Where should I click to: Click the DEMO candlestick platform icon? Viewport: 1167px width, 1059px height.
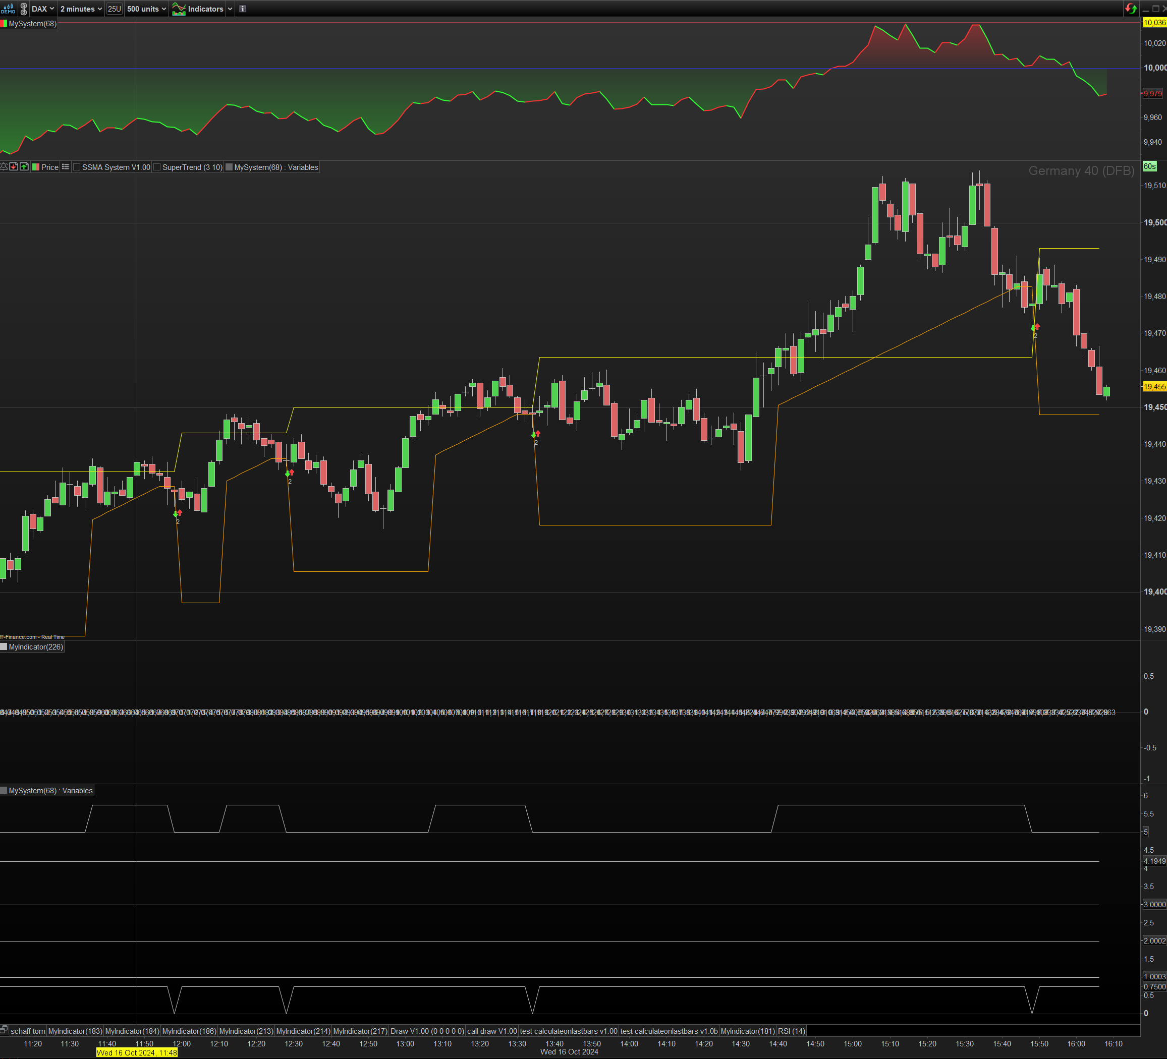coord(8,9)
